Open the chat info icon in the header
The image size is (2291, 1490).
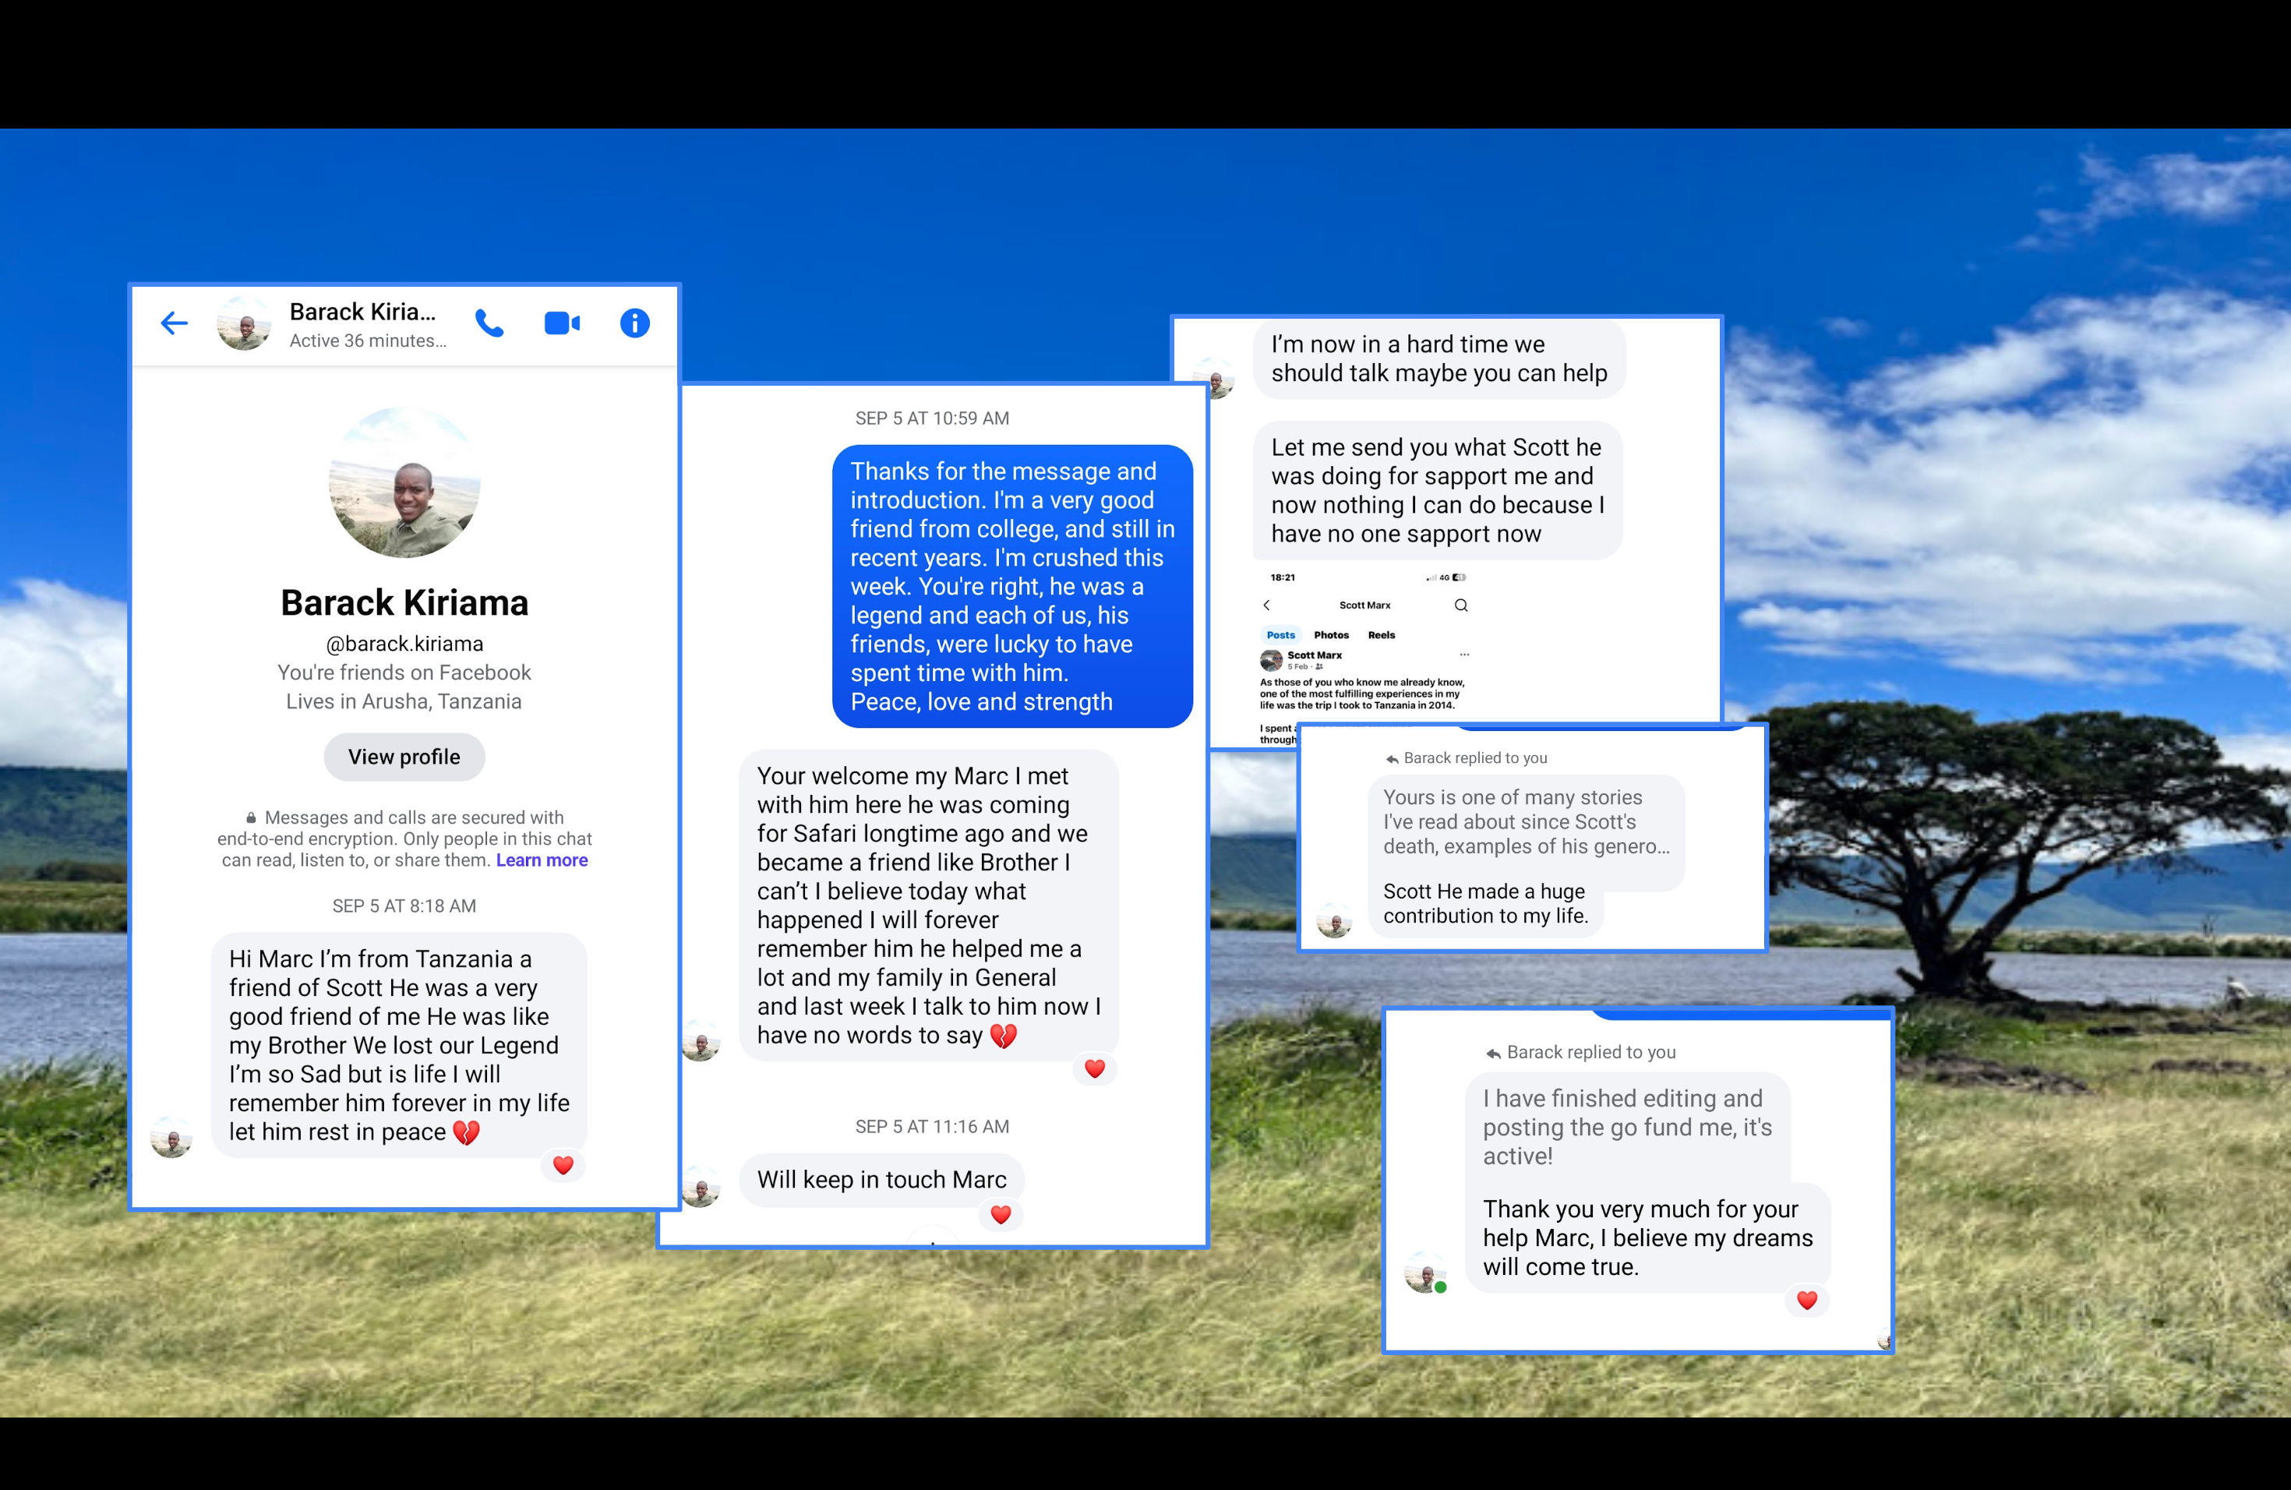(634, 323)
